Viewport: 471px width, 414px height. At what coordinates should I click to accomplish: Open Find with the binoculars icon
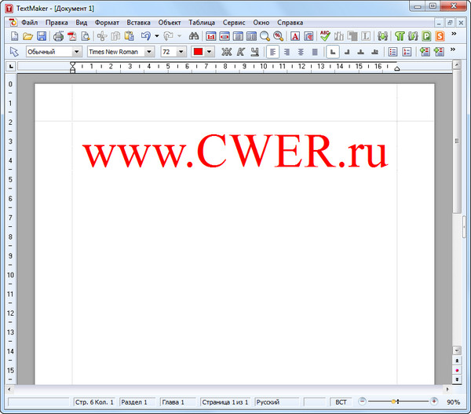click(x=194, y=36)
